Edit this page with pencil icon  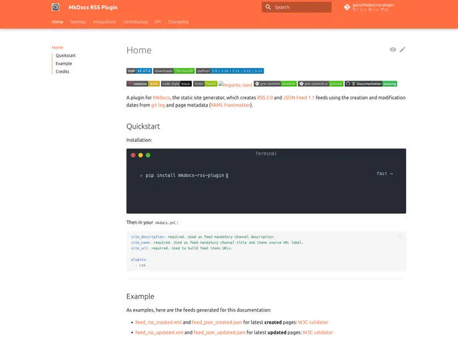coord(403,50)
